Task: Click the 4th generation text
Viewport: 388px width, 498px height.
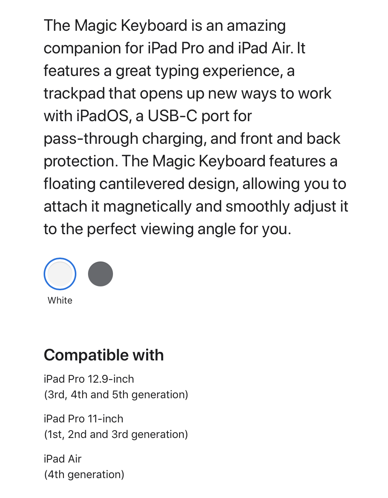Action: [x=84, y=475]
